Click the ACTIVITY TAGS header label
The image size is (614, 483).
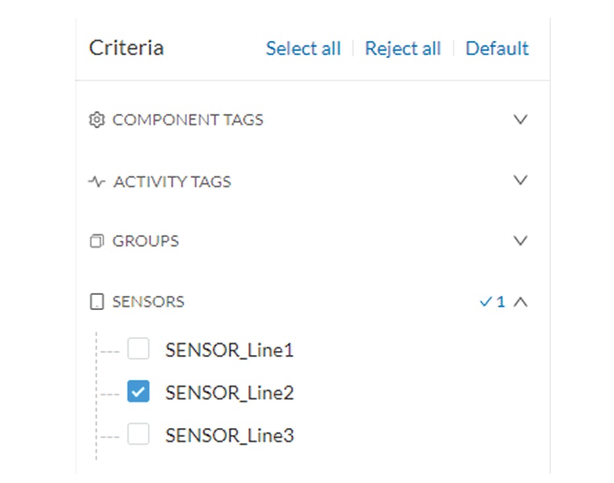coord(172,181)
